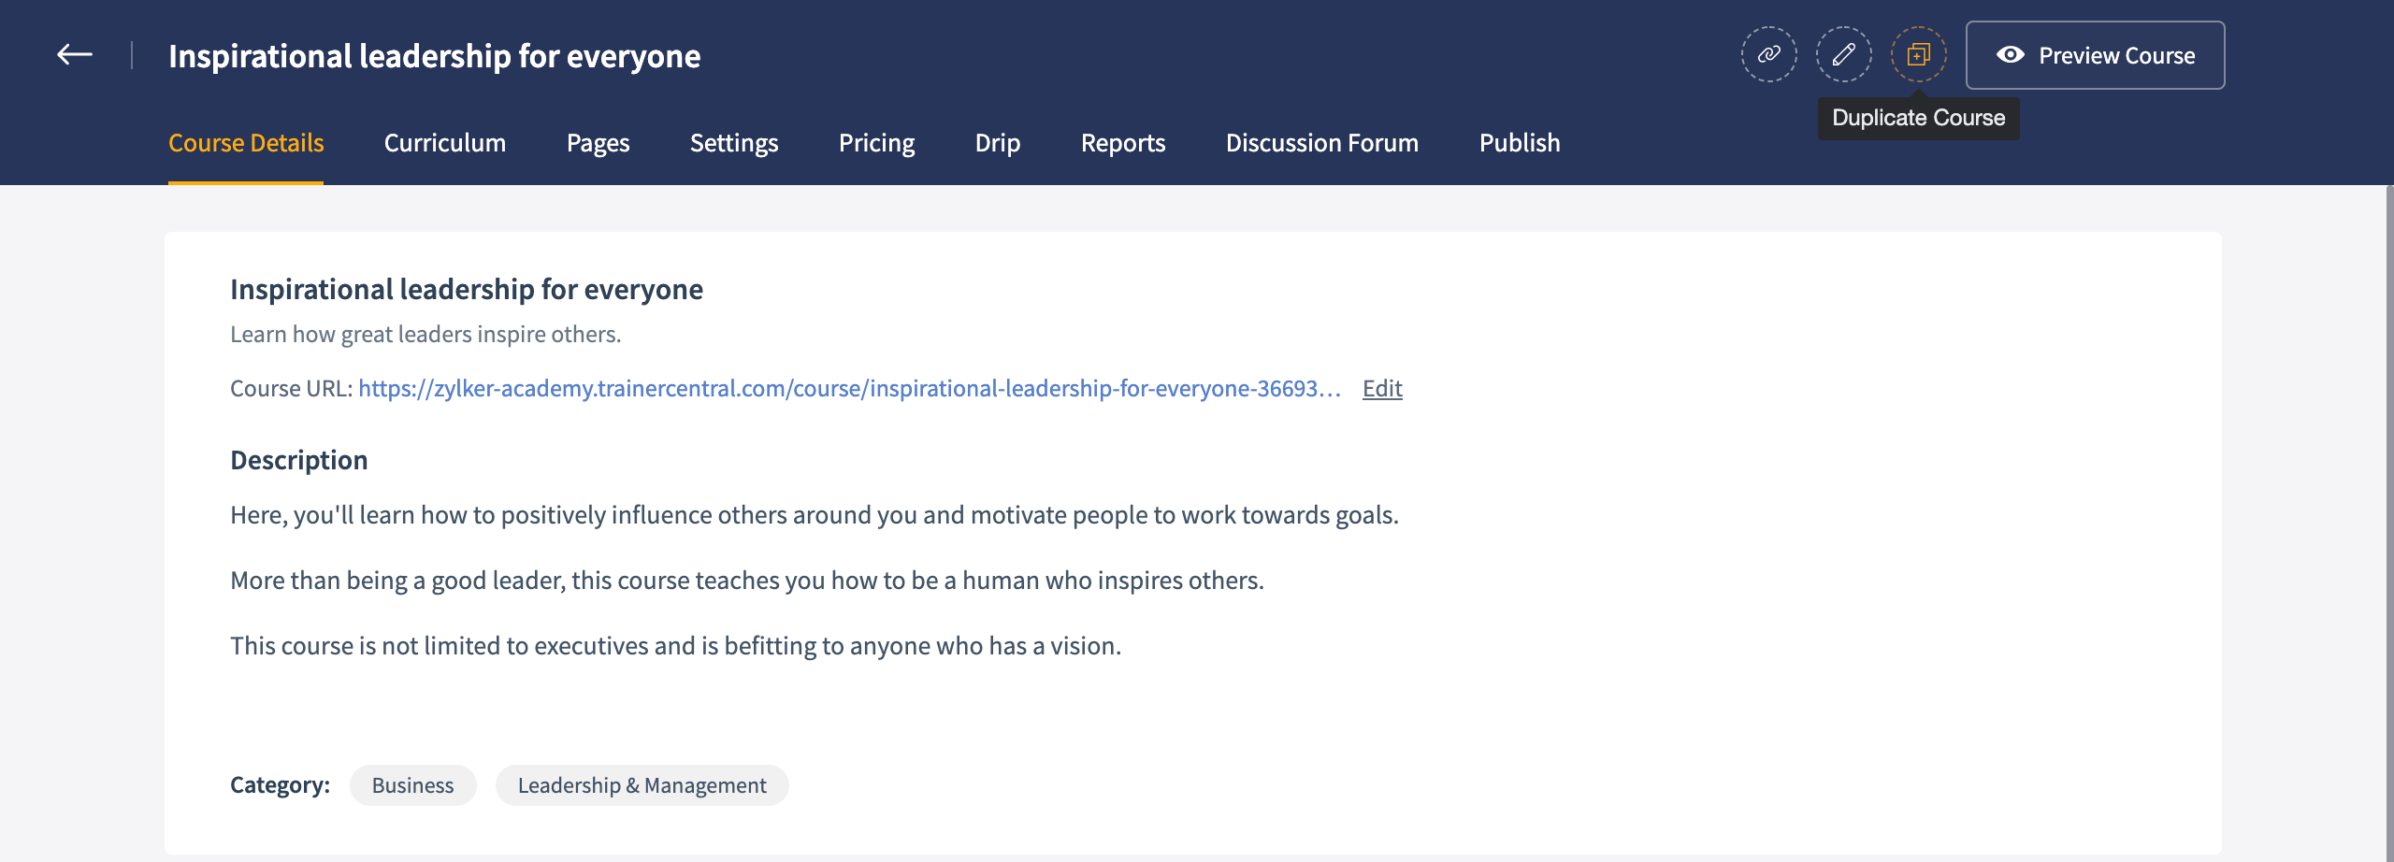The width and height of the screenshot is (2394, 862).
Task: Click the vertical scrollbar on right edge
Action: 2387,524
